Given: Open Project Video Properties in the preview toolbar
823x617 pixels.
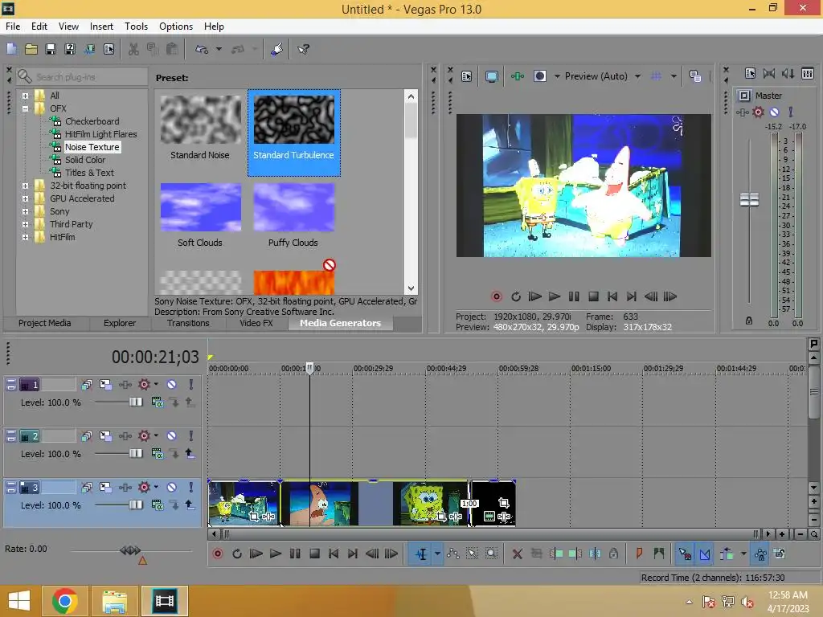Looking at the screenshot, I should (x=467, y=76).
